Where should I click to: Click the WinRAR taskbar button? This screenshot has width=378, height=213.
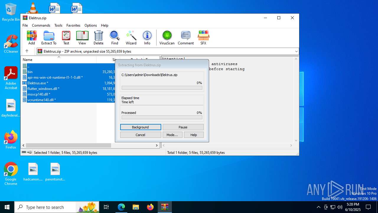point(164,207)
